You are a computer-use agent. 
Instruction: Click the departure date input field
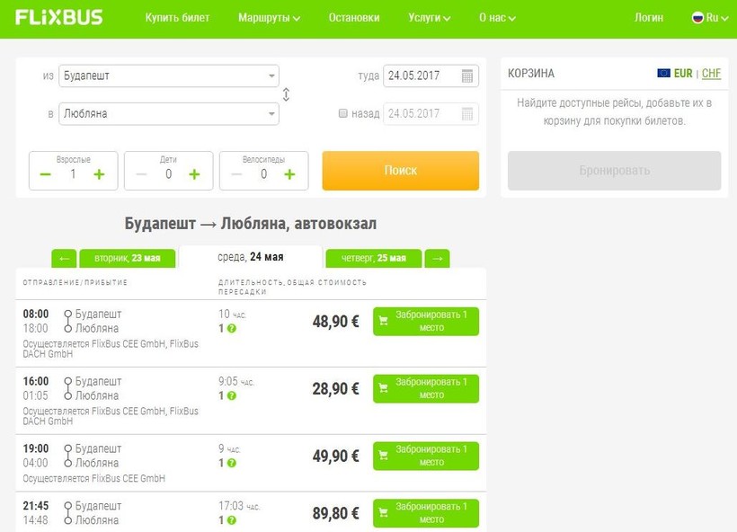(x=421, y=76)
